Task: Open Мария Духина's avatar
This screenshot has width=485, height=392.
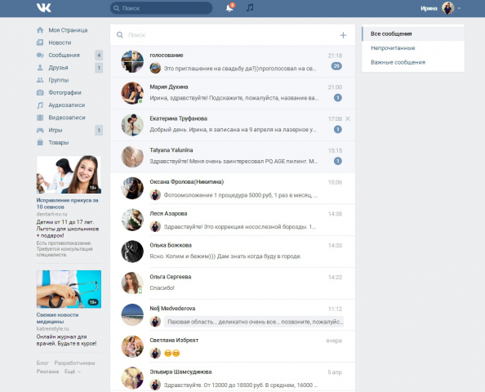Action: point(132,93)
